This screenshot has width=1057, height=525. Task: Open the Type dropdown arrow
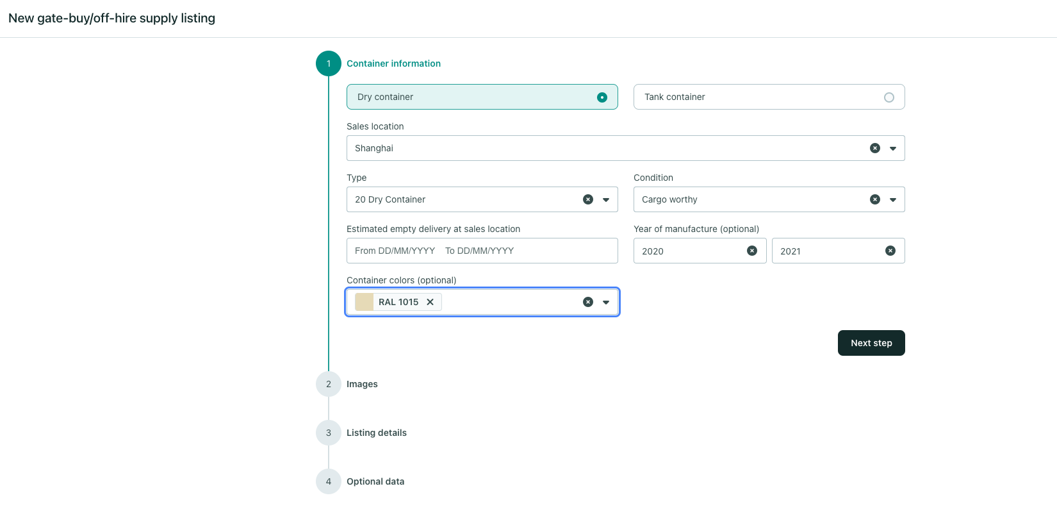point(605,199)
